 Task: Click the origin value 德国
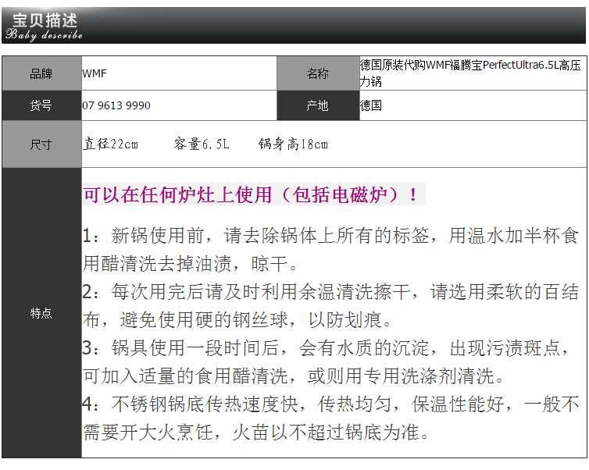point(371,105)
